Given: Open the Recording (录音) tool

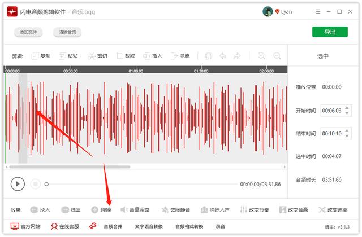Looking at the screenshot, I should click(220, 226).
